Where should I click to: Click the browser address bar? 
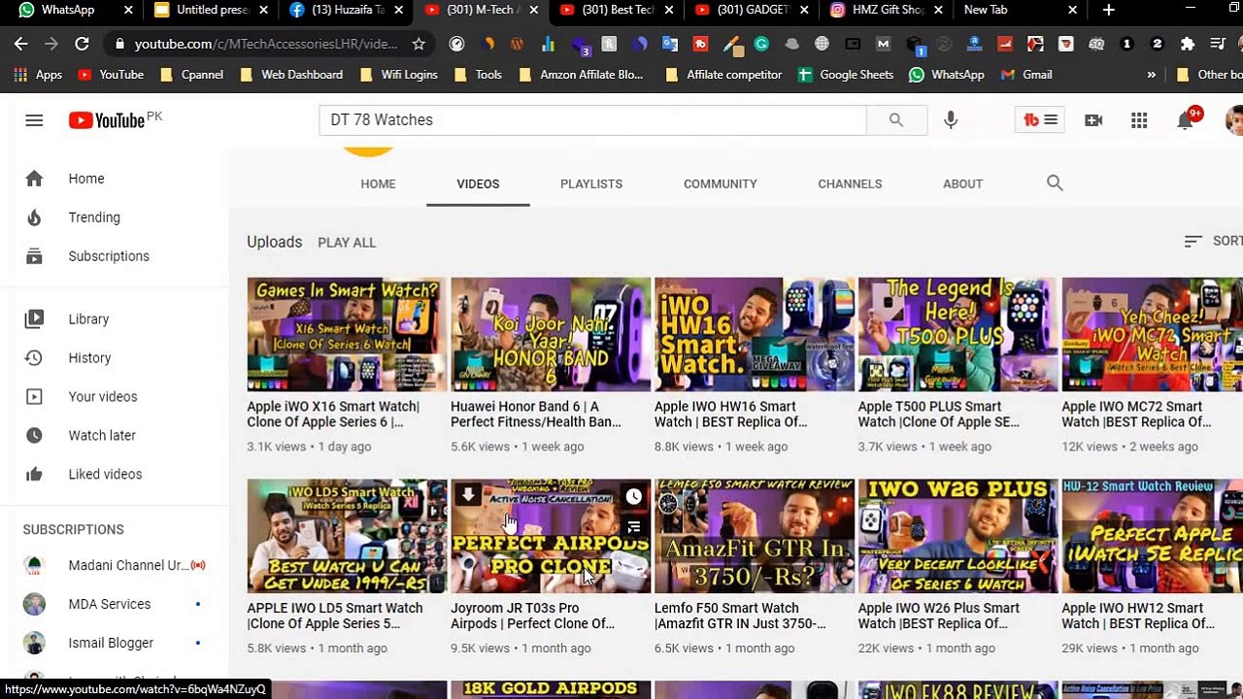point(266,44)
